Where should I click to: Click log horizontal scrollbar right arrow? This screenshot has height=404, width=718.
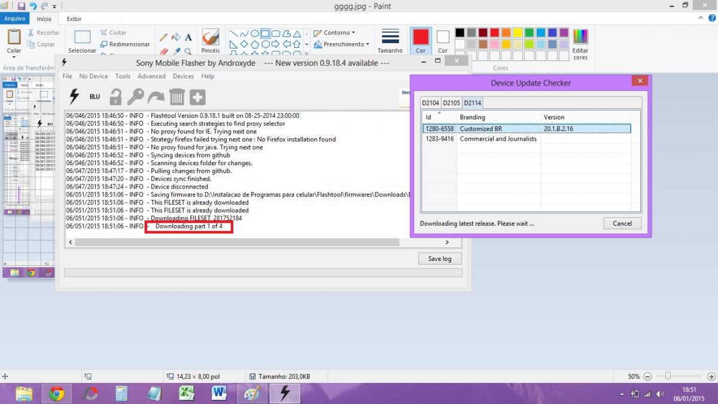click(447, 242)
